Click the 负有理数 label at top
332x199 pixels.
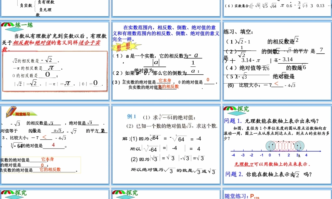[x=46, y=2]
